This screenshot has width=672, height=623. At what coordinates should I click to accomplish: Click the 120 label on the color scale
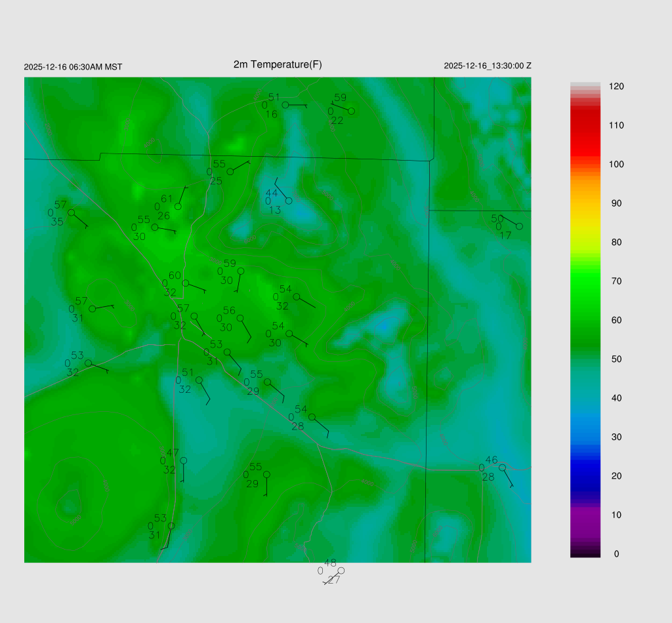(x=616, y=87)
